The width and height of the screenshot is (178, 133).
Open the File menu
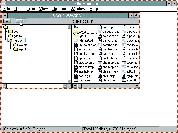(7, 9)
